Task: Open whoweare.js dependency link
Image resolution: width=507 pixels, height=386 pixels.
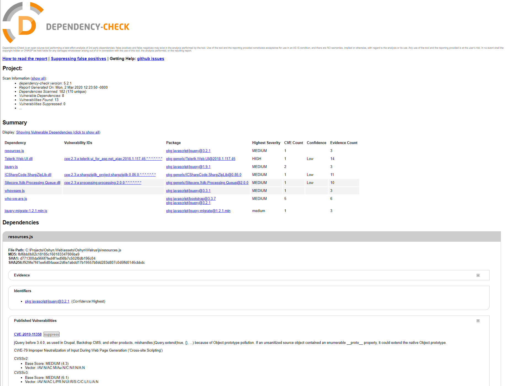Action: (15, 191)
